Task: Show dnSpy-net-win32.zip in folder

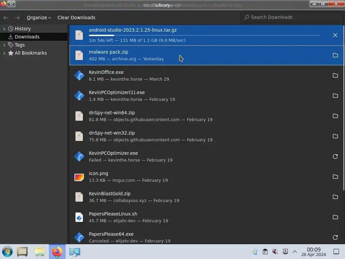Action: point(335,136)
